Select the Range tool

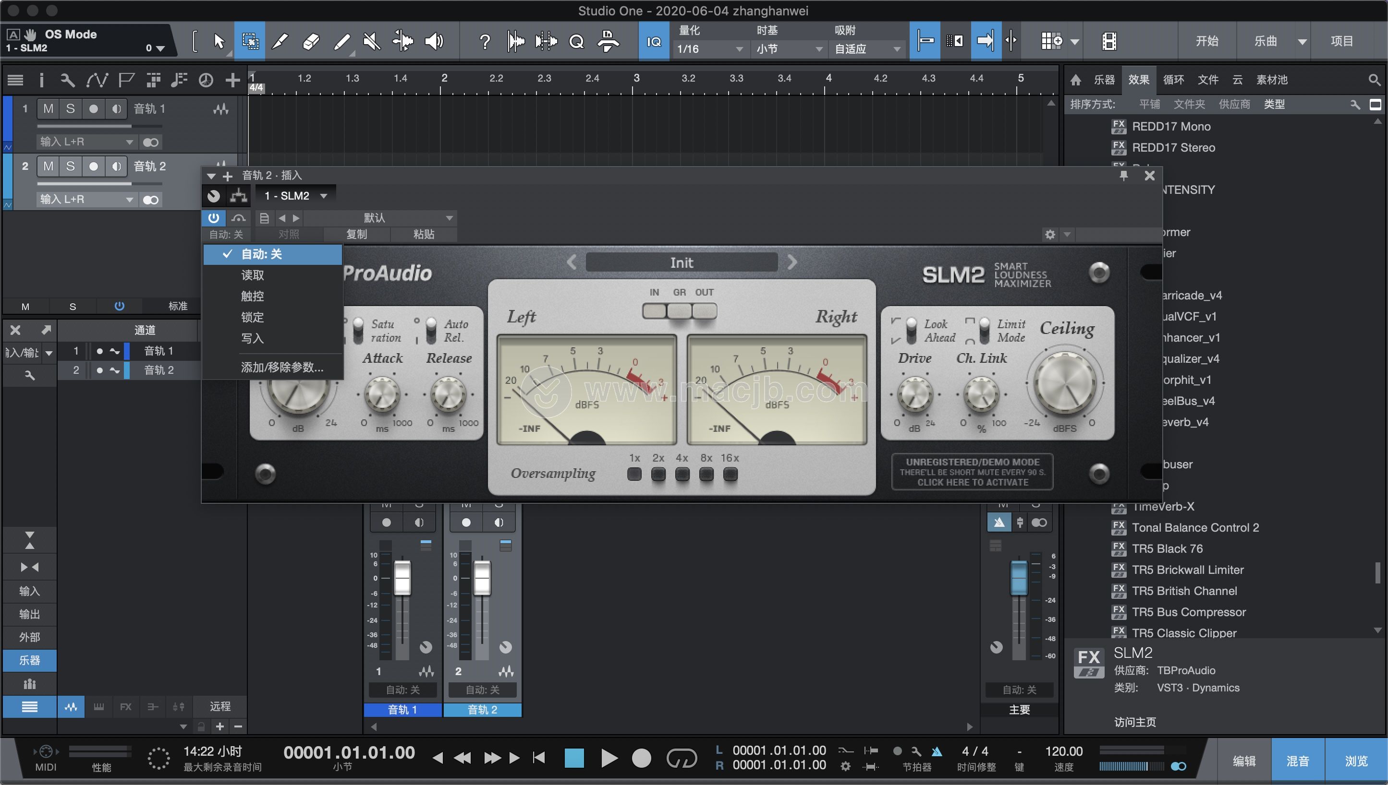pyautogui.click(x=250, y=41)
